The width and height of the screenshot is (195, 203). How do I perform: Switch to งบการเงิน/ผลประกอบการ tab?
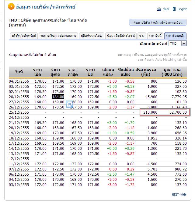(58, 36)
